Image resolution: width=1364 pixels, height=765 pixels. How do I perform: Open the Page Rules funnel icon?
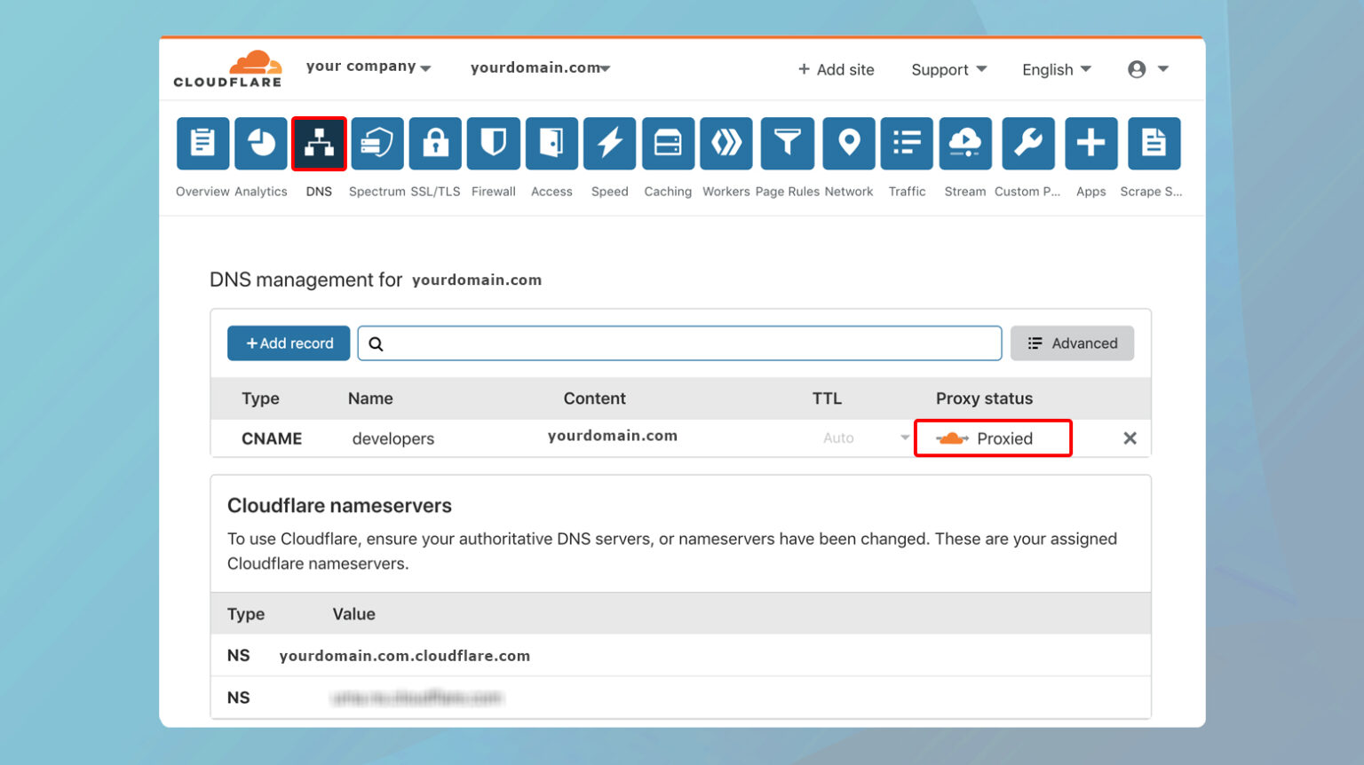[x=787, y=143]
